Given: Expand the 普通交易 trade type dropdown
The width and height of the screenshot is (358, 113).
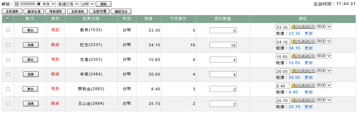Looking at the screenshot, I should click(x=68, y=4).
